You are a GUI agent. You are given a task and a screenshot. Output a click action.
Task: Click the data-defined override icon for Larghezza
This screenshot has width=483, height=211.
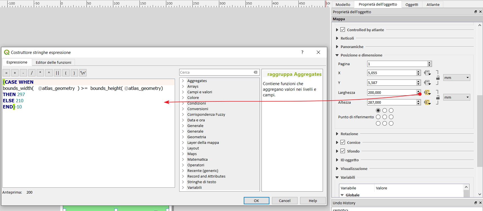(427, 92)
